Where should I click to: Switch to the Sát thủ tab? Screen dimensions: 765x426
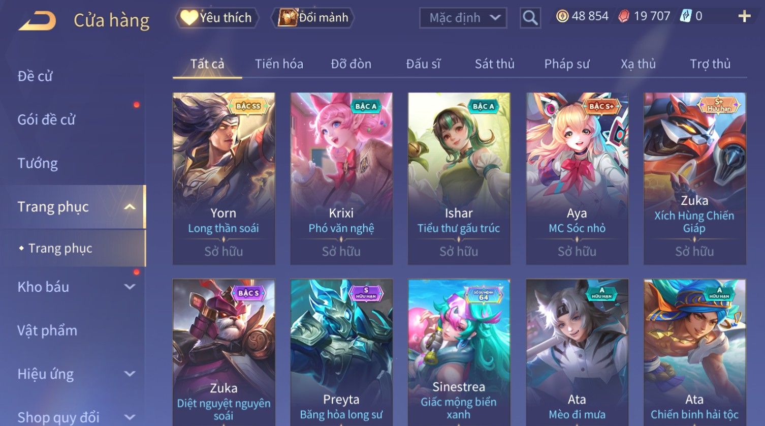click(495, 64)
